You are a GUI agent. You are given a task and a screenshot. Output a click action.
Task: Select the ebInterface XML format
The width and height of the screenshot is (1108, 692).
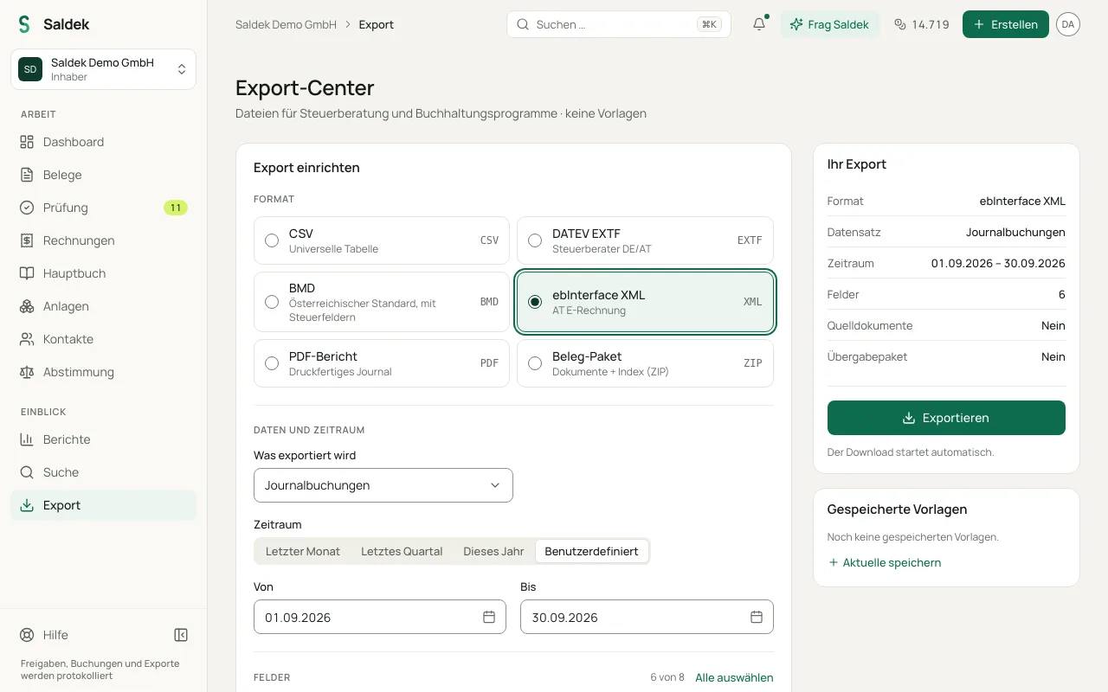point(645,302)
